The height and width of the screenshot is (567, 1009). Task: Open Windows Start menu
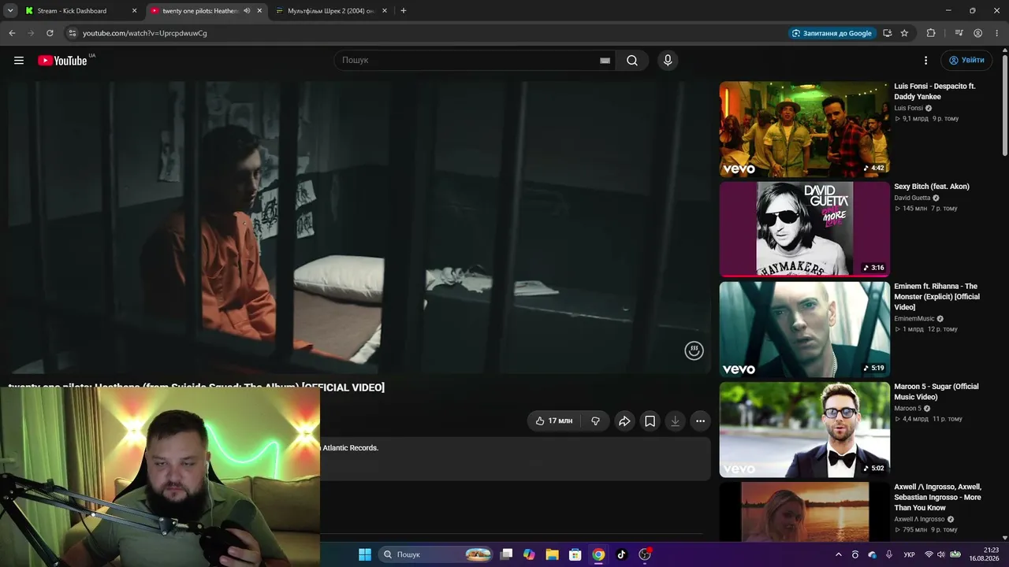pyautogui.click(x=365, y=554)
